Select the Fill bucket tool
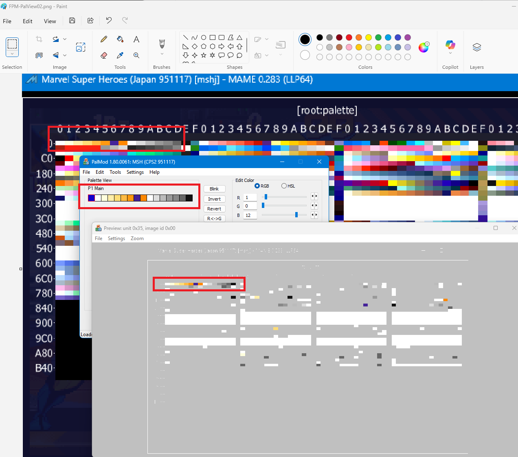The image size is (518, 457). (120, 39)
